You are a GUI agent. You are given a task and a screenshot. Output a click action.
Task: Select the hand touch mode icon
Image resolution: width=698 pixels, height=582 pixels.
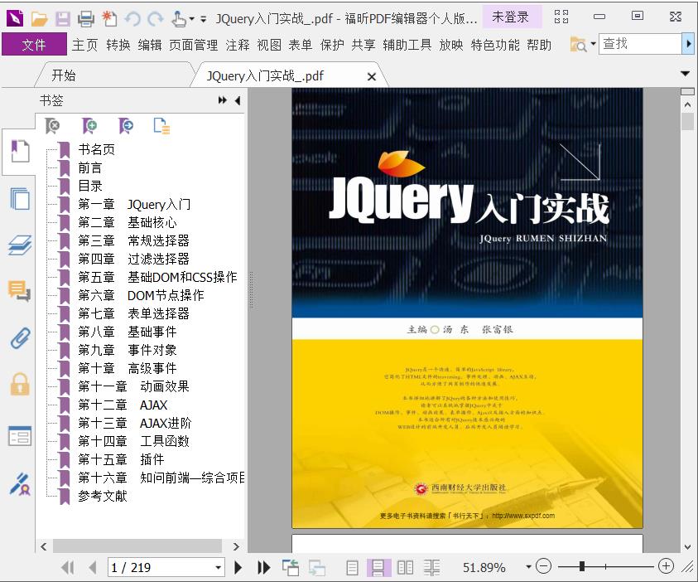[179, 19]
